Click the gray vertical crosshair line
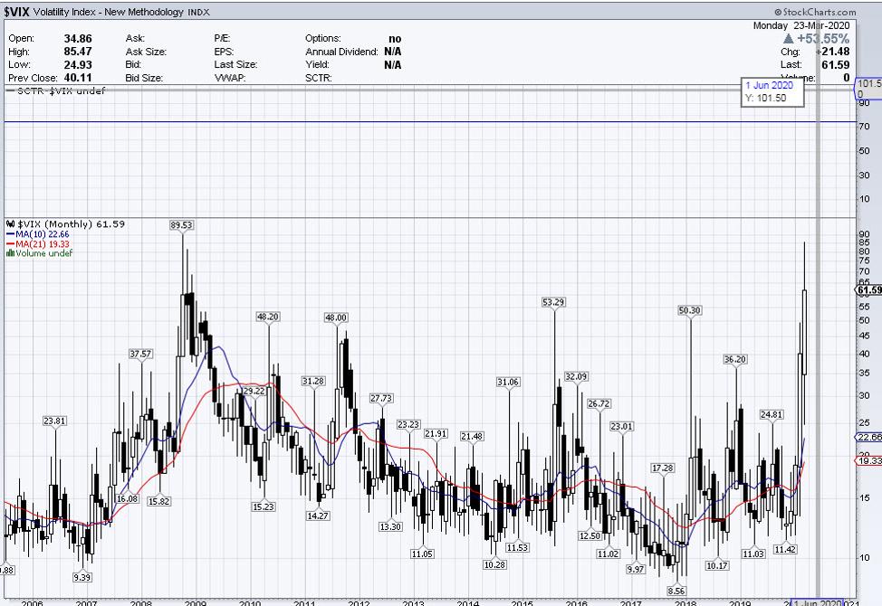The height and width of the screenshot is (606, 882). pos(819,362)
